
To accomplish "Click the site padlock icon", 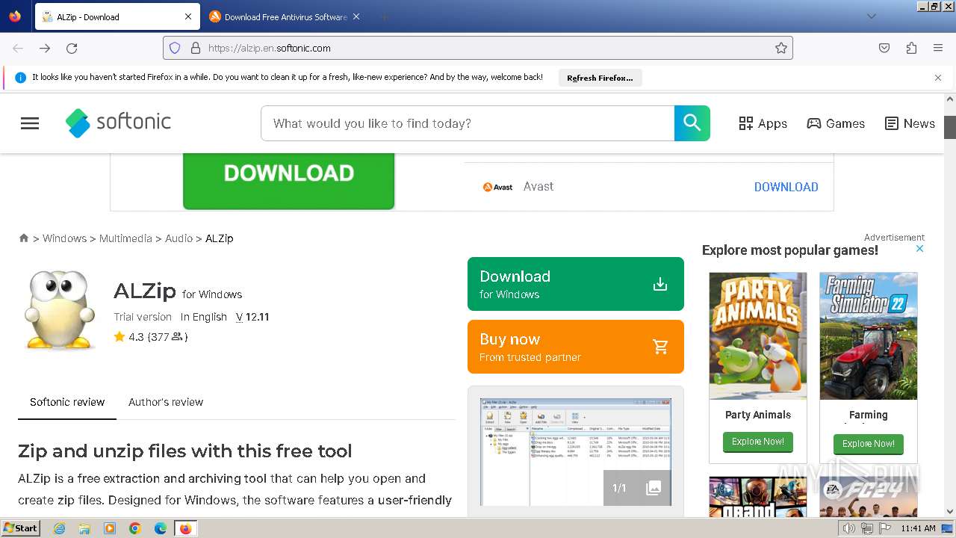I will [x=196, y=48].
